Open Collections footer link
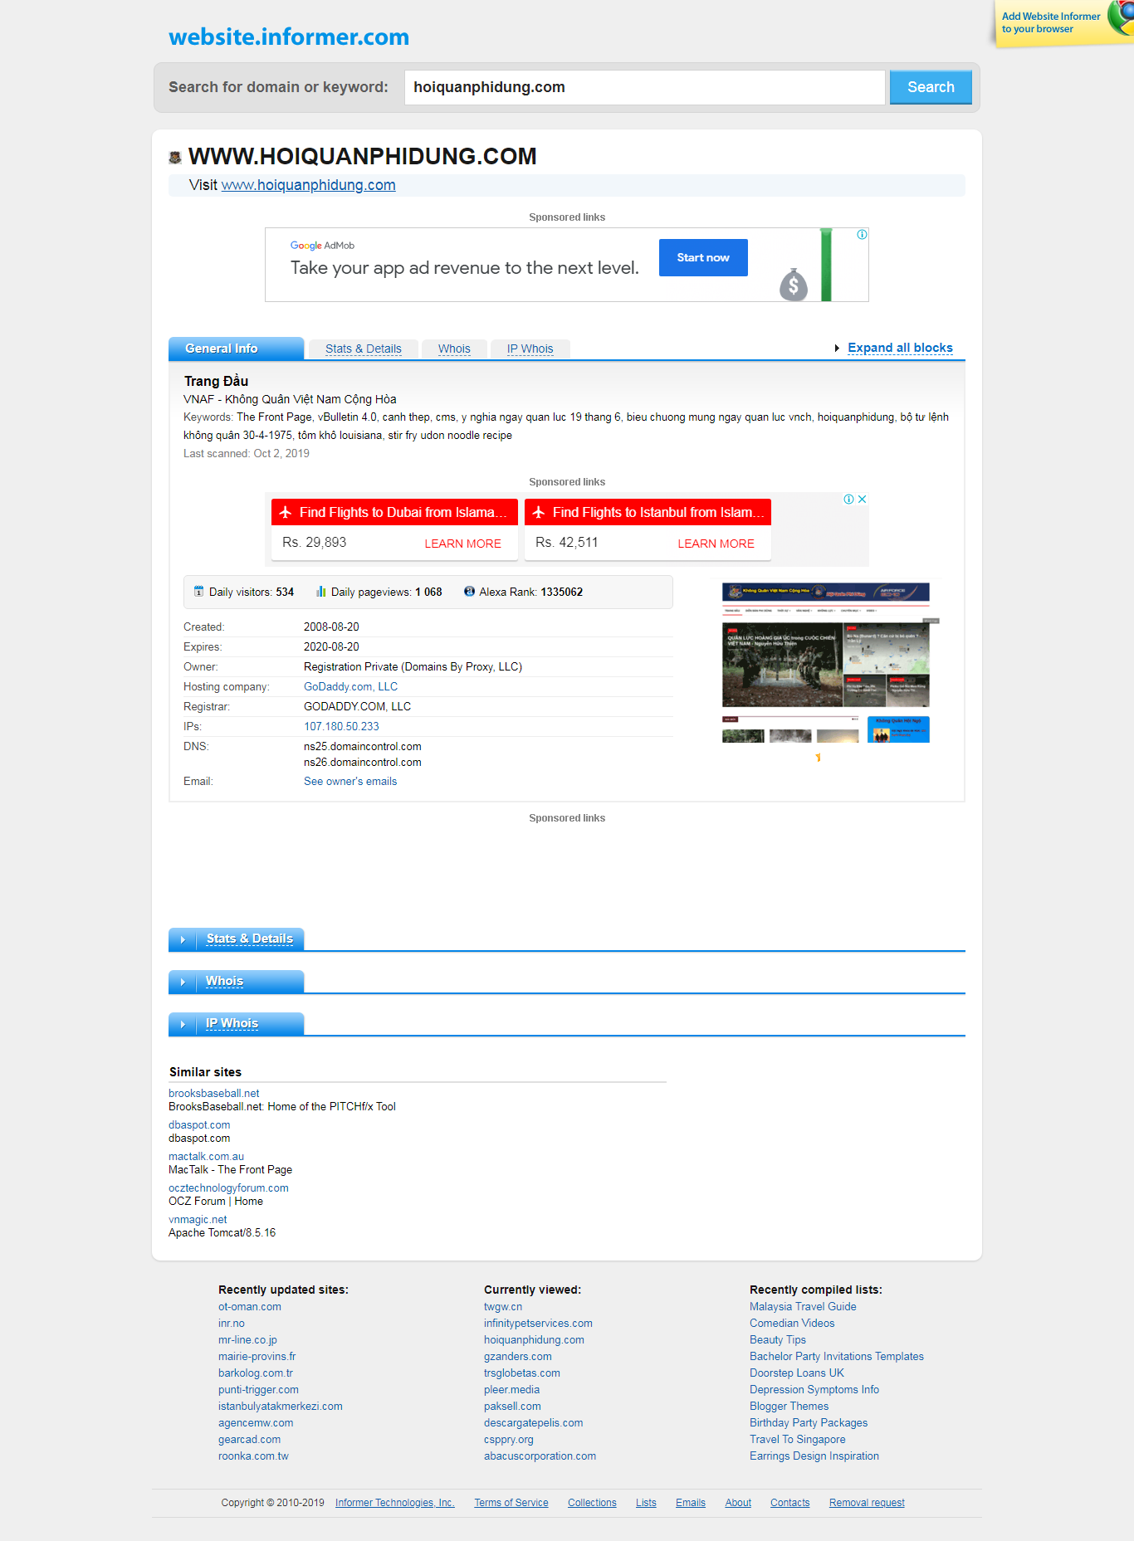Image resolution: width=1134 pixels, height=1541 pixels. (592, 1503)
